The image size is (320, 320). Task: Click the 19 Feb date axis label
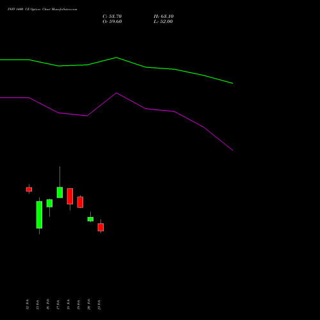[x=78, y=305]
